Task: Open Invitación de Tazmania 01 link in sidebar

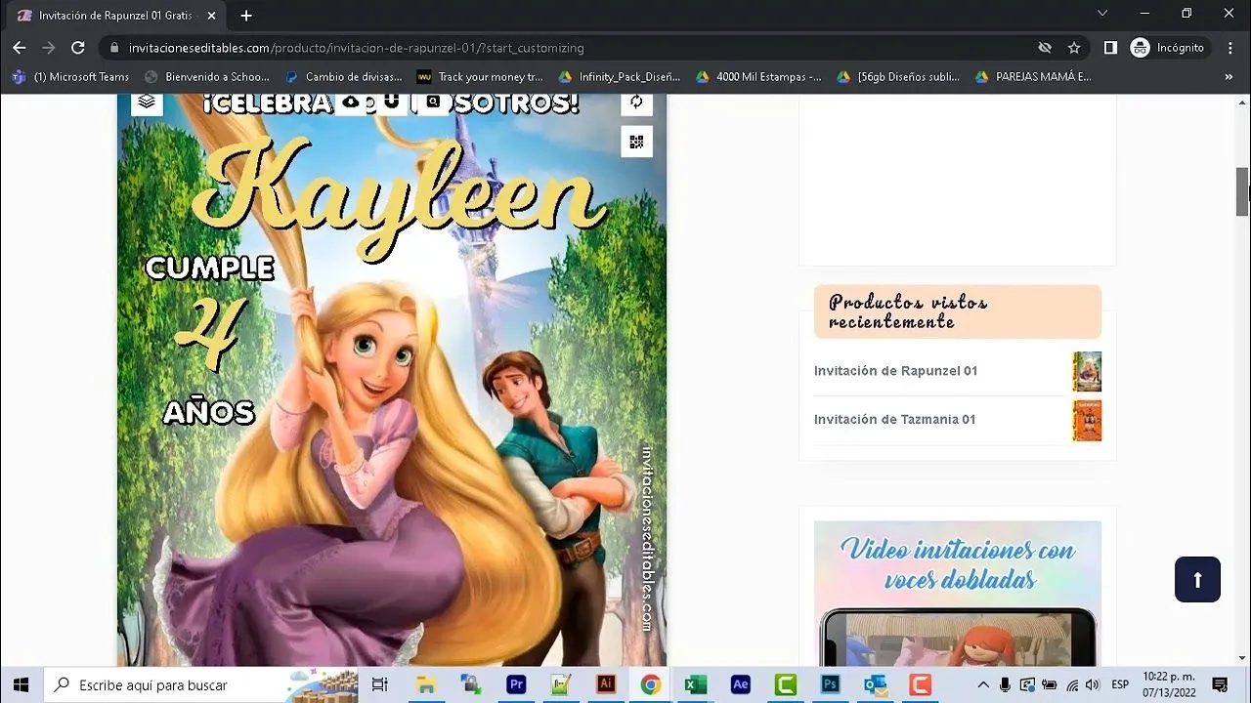Action: point(894,420)
